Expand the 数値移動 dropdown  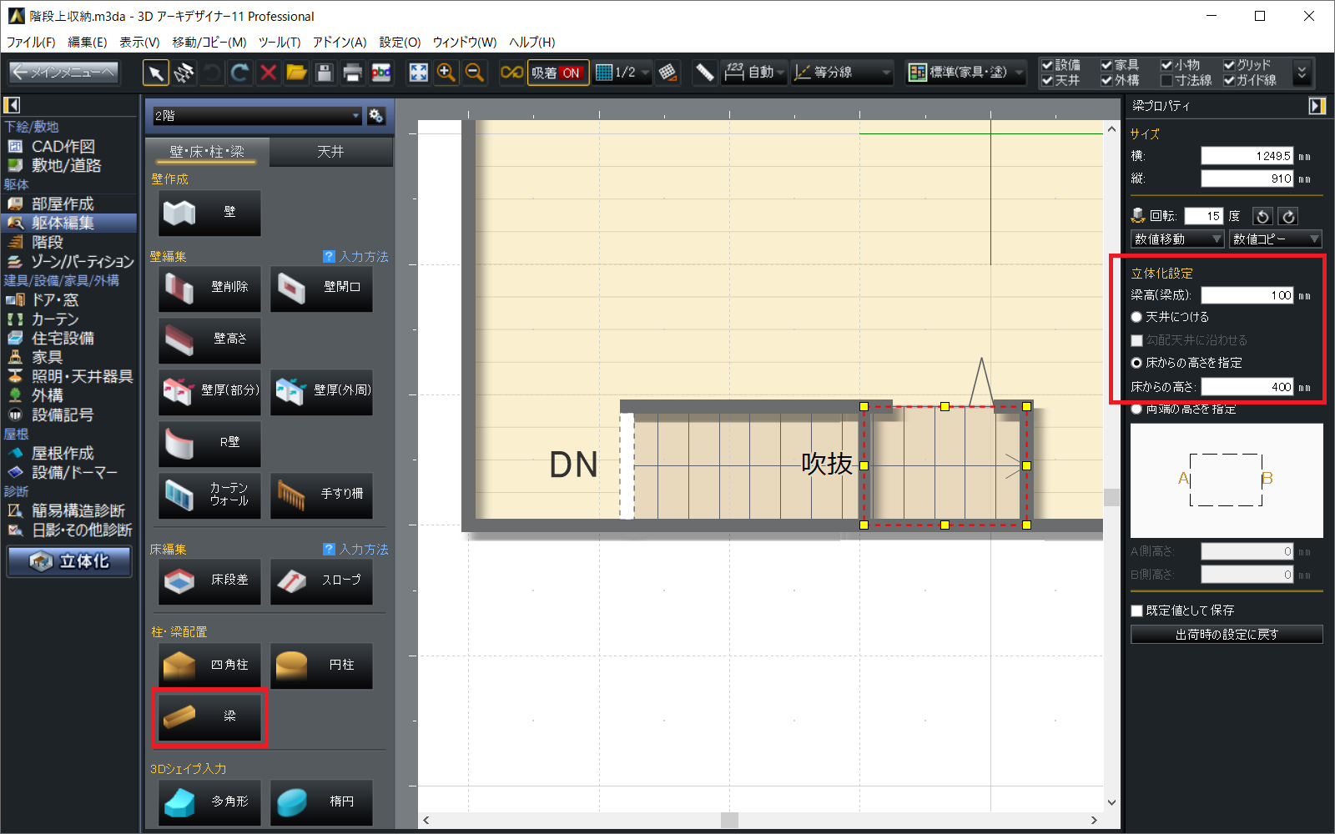click(1177, 239)
